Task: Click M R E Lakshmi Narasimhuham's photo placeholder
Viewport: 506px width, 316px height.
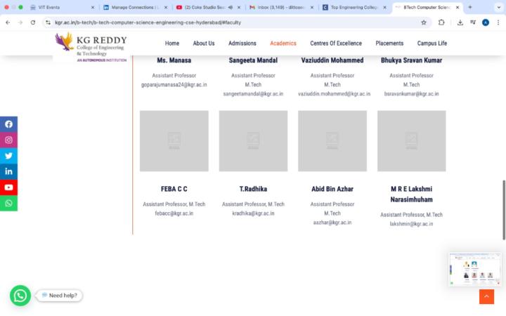Action: click(412, 141)
